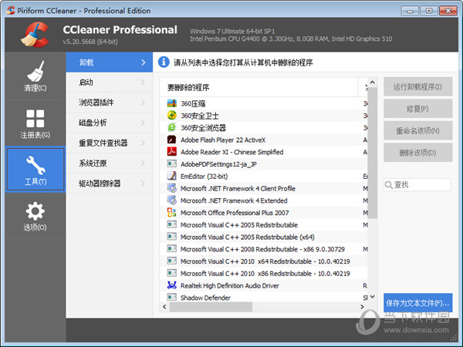Select Visual C++ 2010 x86 Redistributable row
Viewport: 463px width, 347px height.
(264, 273)
